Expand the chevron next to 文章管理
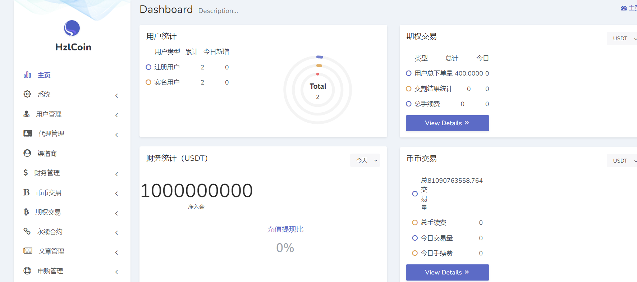 pos(116,253)
